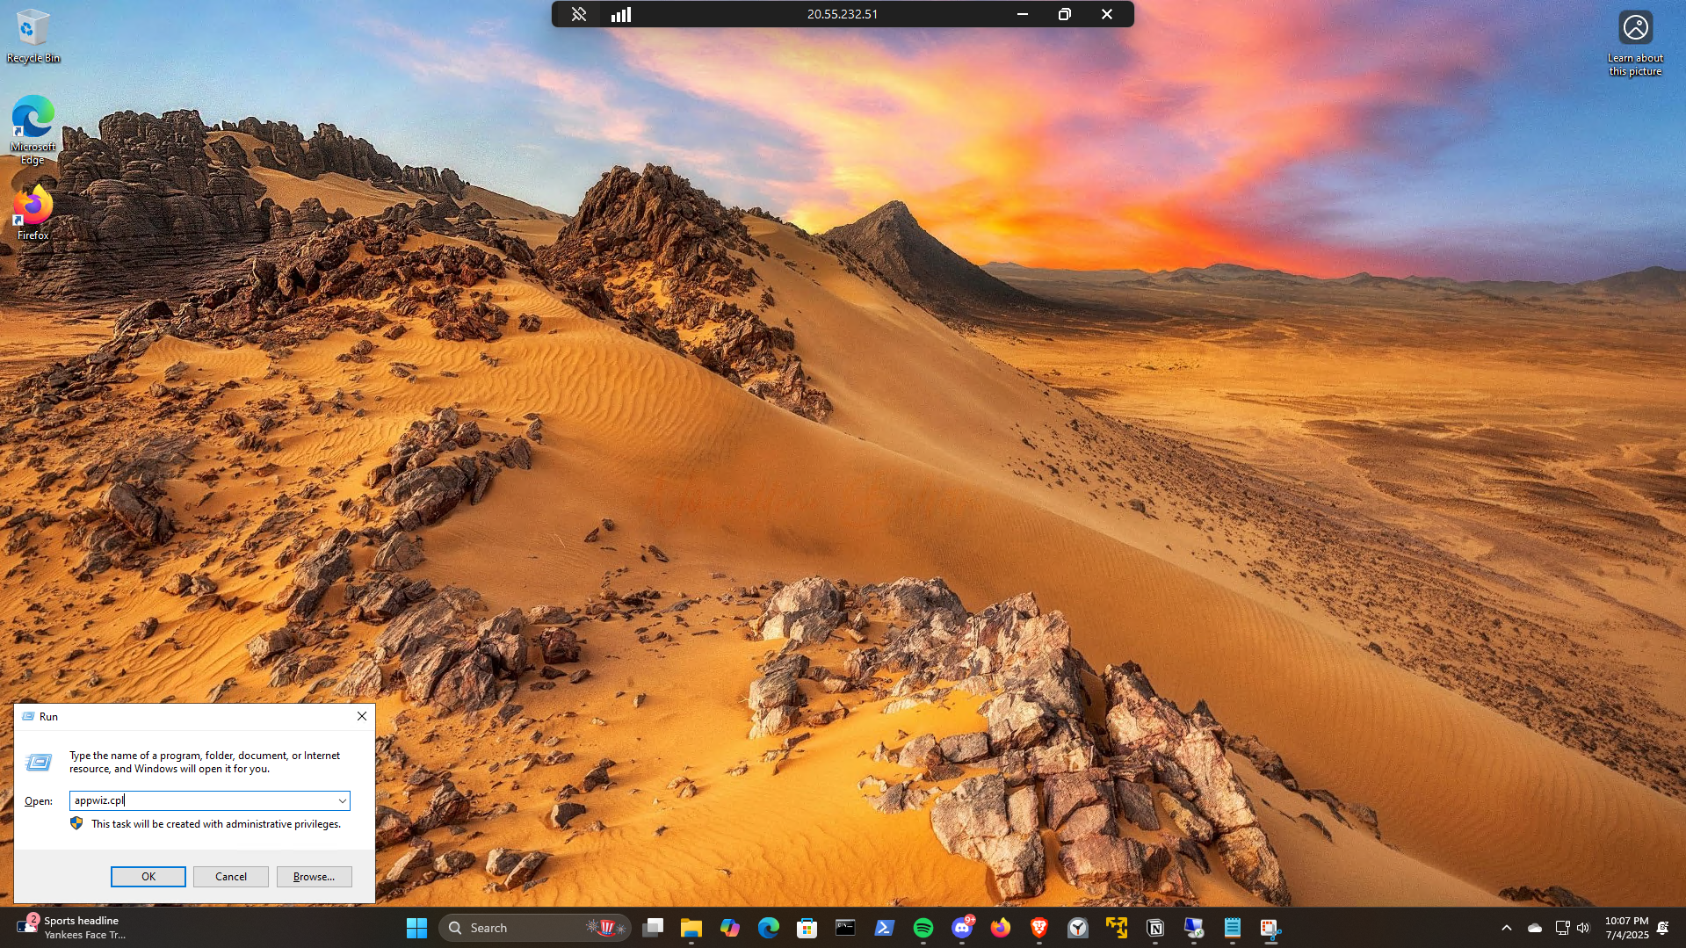Open Spotify from the taskbar

(x=923, y=928)
